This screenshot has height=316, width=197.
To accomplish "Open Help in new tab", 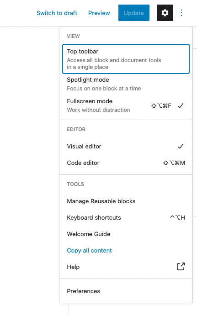I will tap(126, 267).
